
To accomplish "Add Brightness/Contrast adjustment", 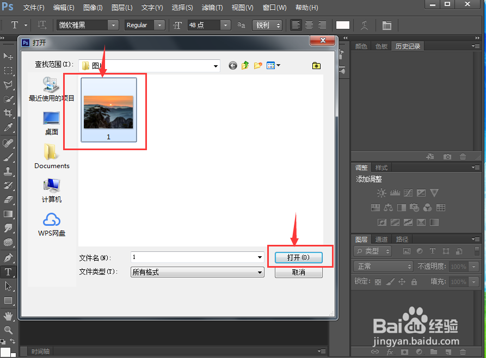I will tap(382, 193).
